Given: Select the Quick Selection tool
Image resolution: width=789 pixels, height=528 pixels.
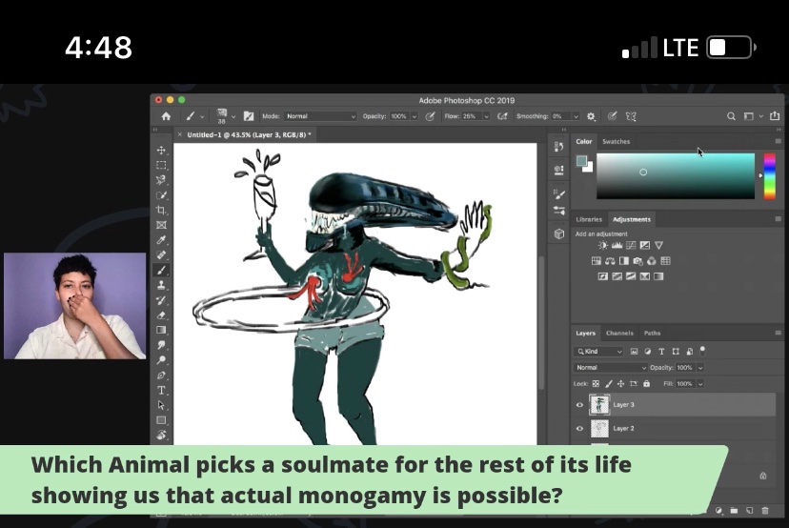Looking at the screenshot, I should pyautogui.click(x=161, y=194).
